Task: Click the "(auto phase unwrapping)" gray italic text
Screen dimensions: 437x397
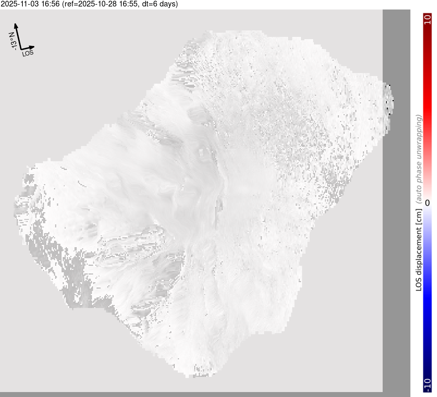Action: coord(419,160)
